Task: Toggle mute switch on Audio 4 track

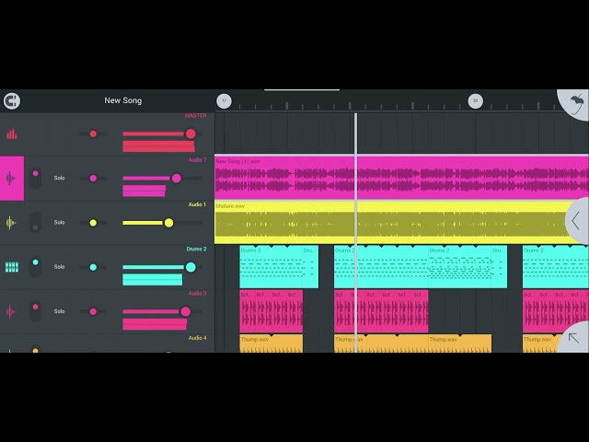Action: pos(35,350)
